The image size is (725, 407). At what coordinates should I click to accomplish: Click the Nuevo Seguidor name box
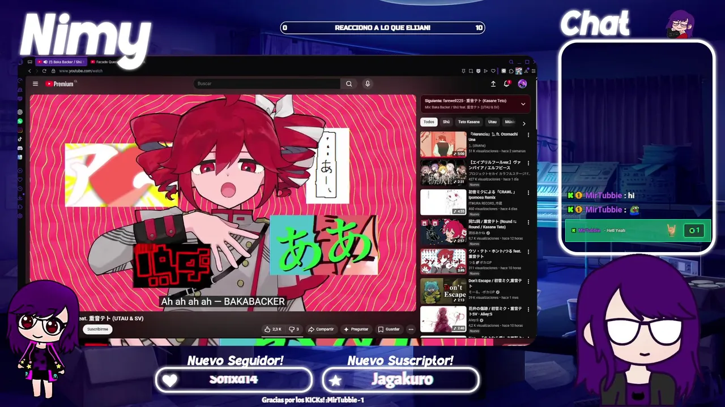[x=234, y=380]
